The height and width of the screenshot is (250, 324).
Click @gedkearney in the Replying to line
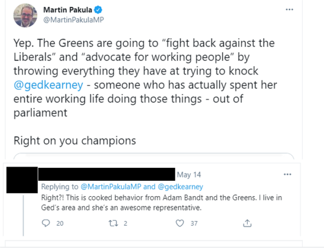tap(180, 186)
